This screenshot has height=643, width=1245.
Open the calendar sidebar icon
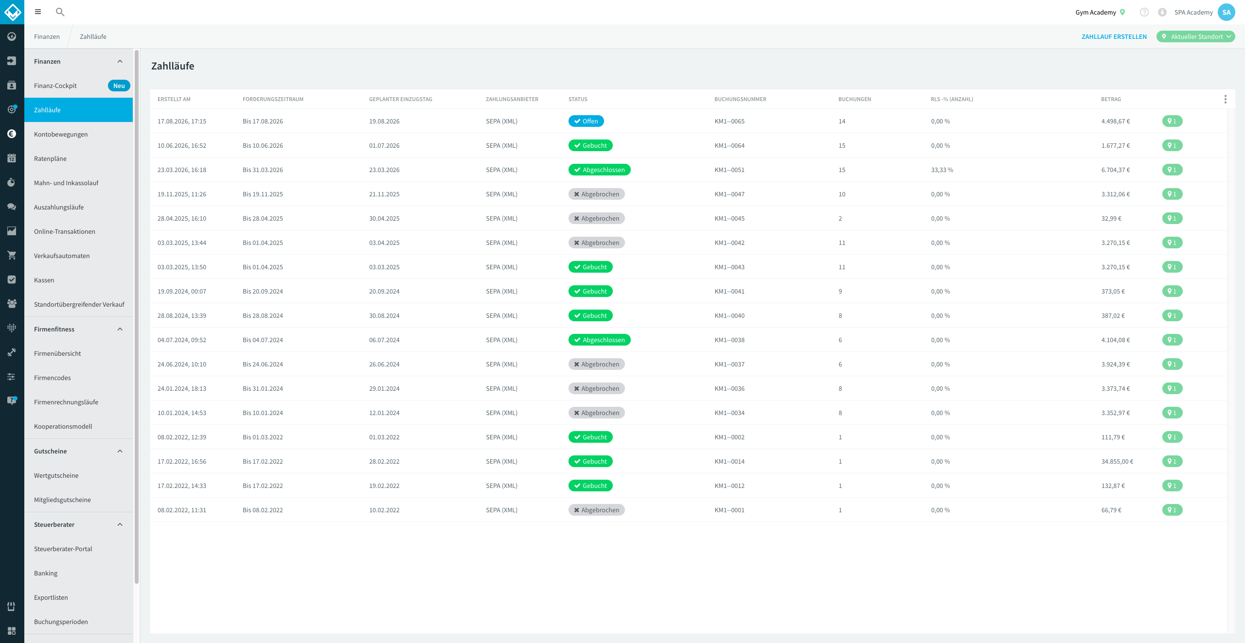pos(12,158)
